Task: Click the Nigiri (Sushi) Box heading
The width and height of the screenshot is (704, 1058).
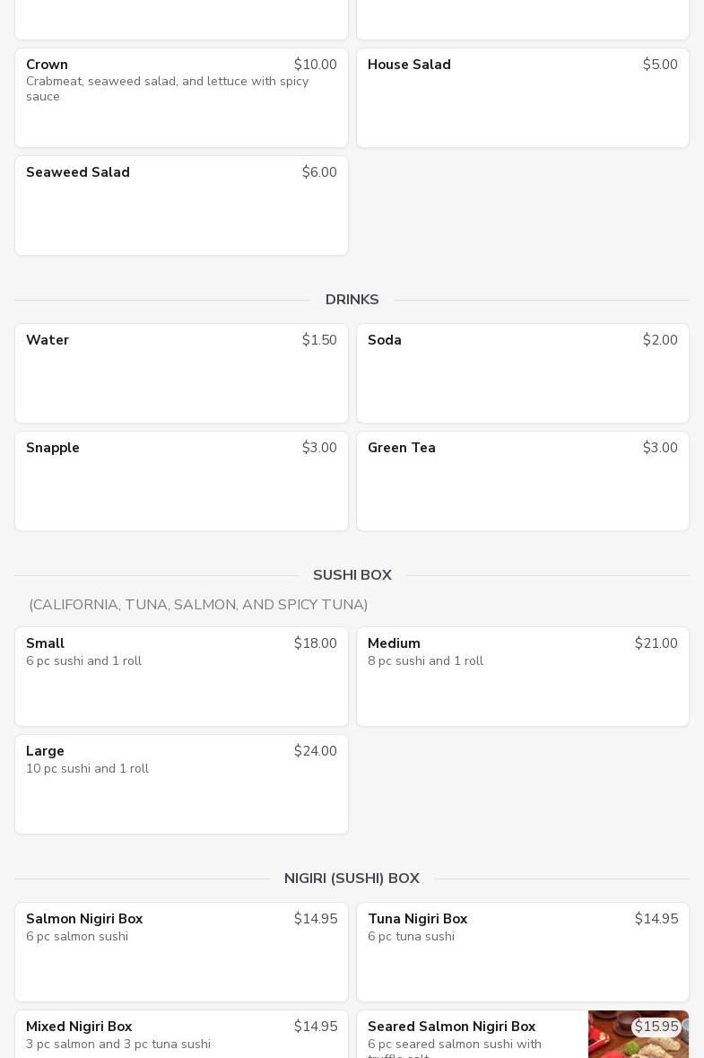Action: pos(352,879)
